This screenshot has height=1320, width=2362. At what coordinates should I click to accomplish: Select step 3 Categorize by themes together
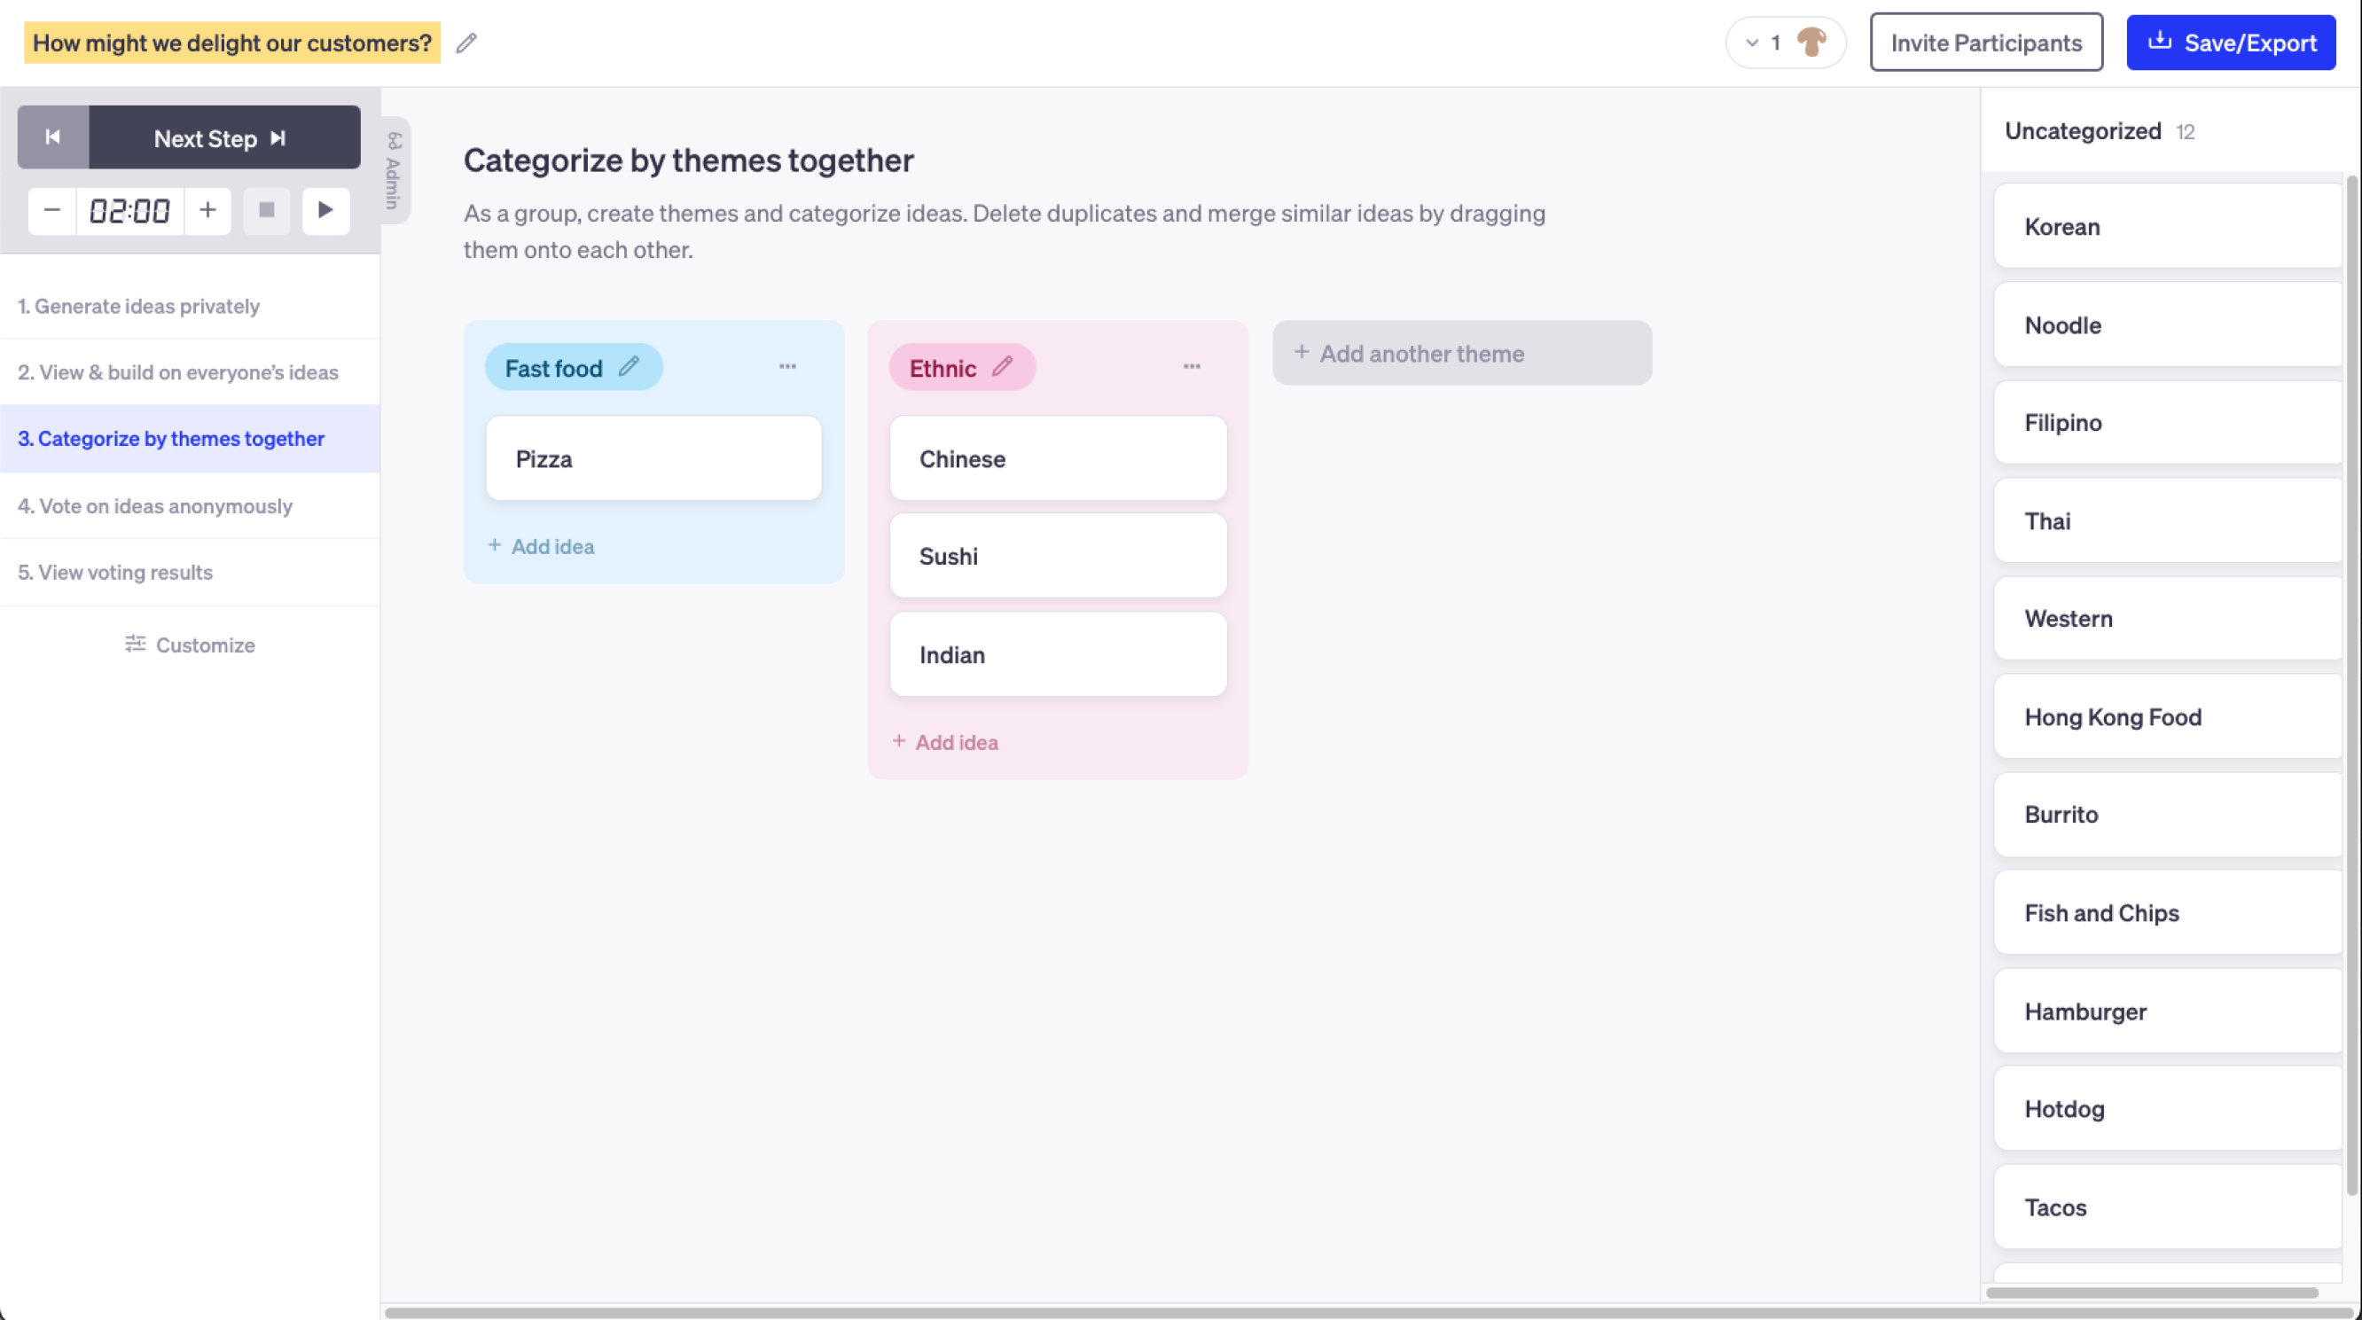click(190, 438)
